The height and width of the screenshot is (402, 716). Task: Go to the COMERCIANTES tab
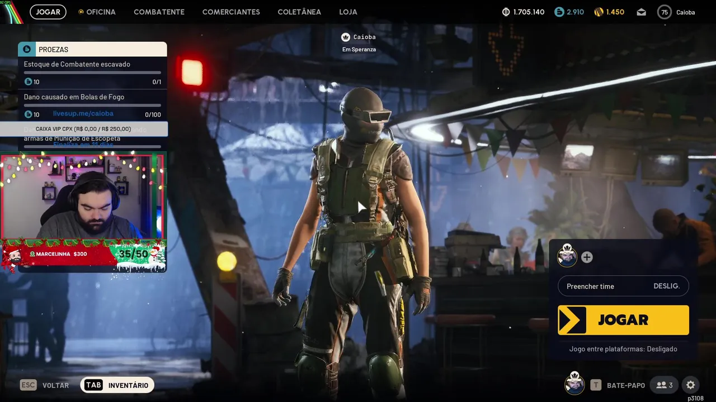pyautogui.click(x=231, y=12)
